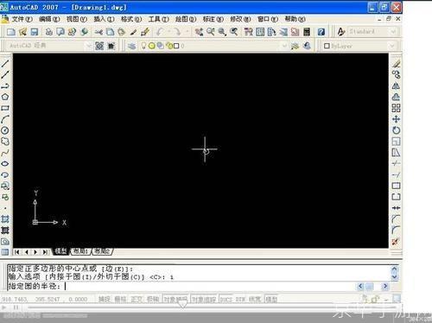Image resolution: width=432 pixels, height=323 pixels.
Task: Open the Standard text style dropdown
Action: coord(393,31)
